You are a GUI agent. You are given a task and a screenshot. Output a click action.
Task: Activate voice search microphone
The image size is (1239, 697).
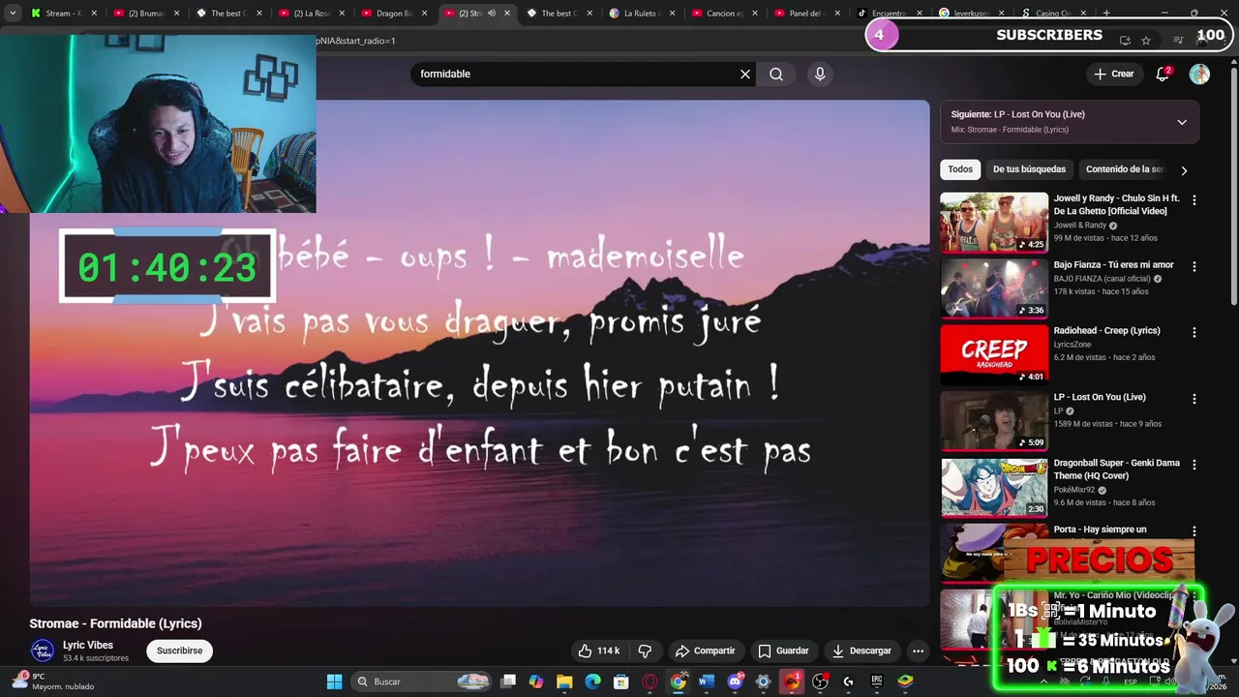[x=820, y=74]
